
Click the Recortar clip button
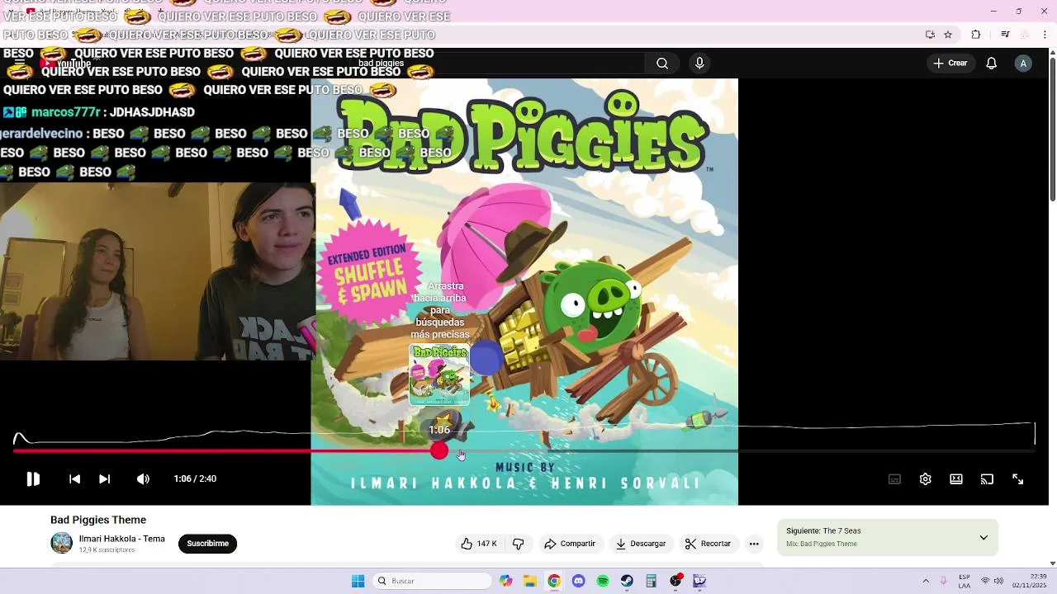coord(708,544)
